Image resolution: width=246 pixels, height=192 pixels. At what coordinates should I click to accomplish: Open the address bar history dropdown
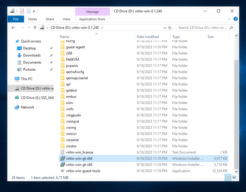coord(165,27)
